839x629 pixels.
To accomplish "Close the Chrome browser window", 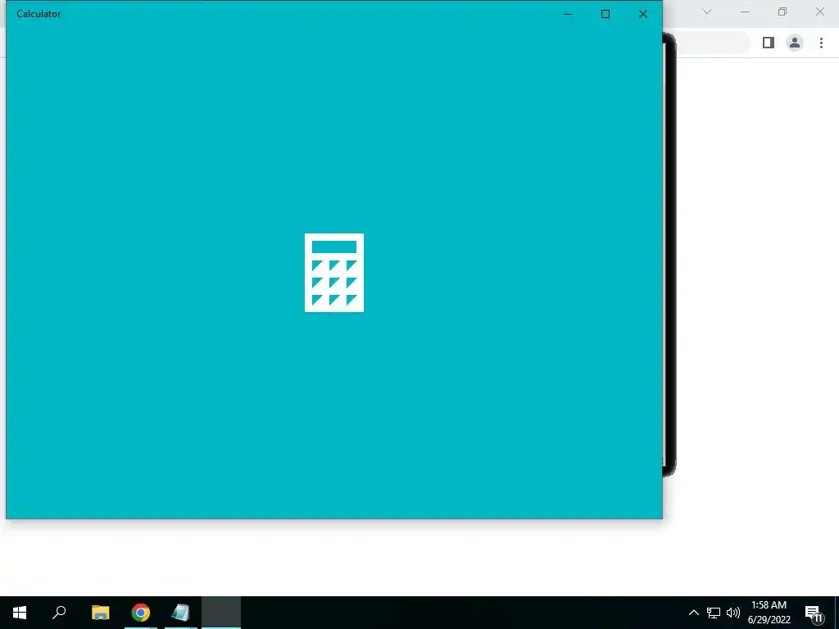I will coord(819,11).
